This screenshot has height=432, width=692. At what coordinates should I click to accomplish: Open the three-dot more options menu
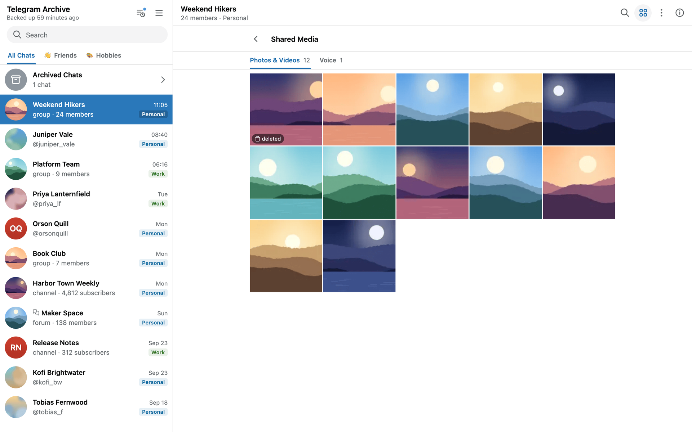tap(661, 13)
